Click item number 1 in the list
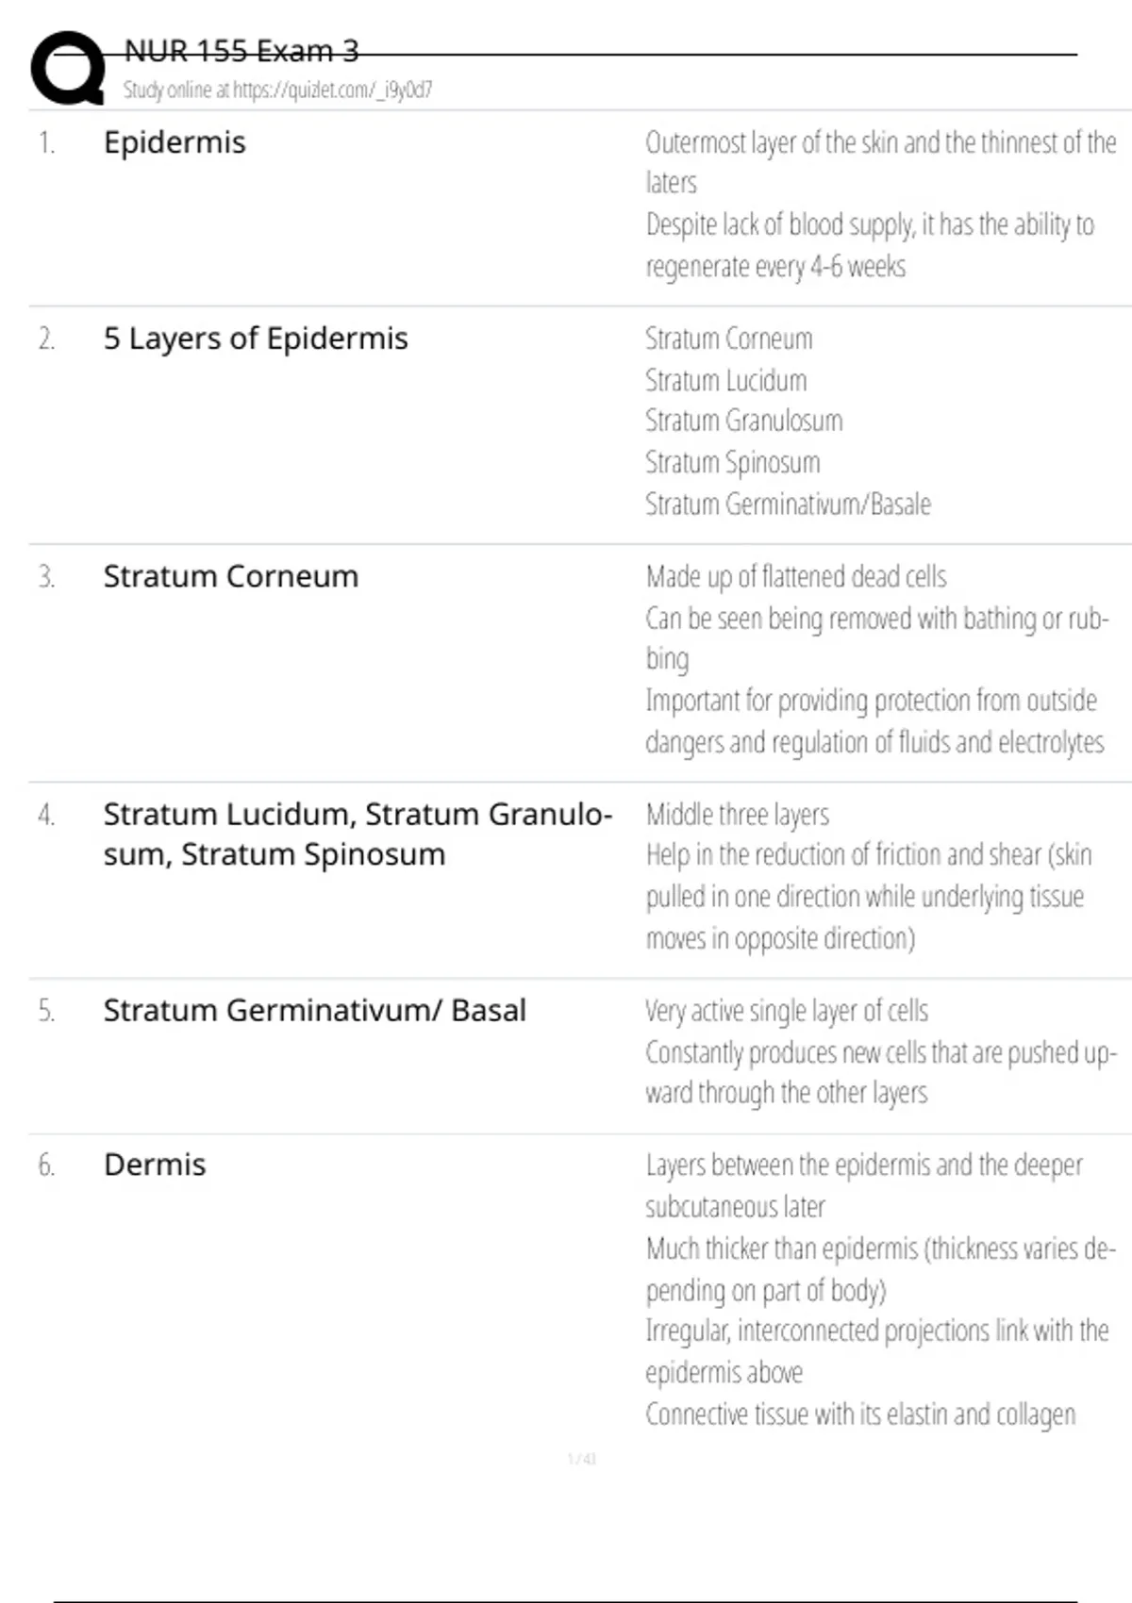 pos(46,143)
